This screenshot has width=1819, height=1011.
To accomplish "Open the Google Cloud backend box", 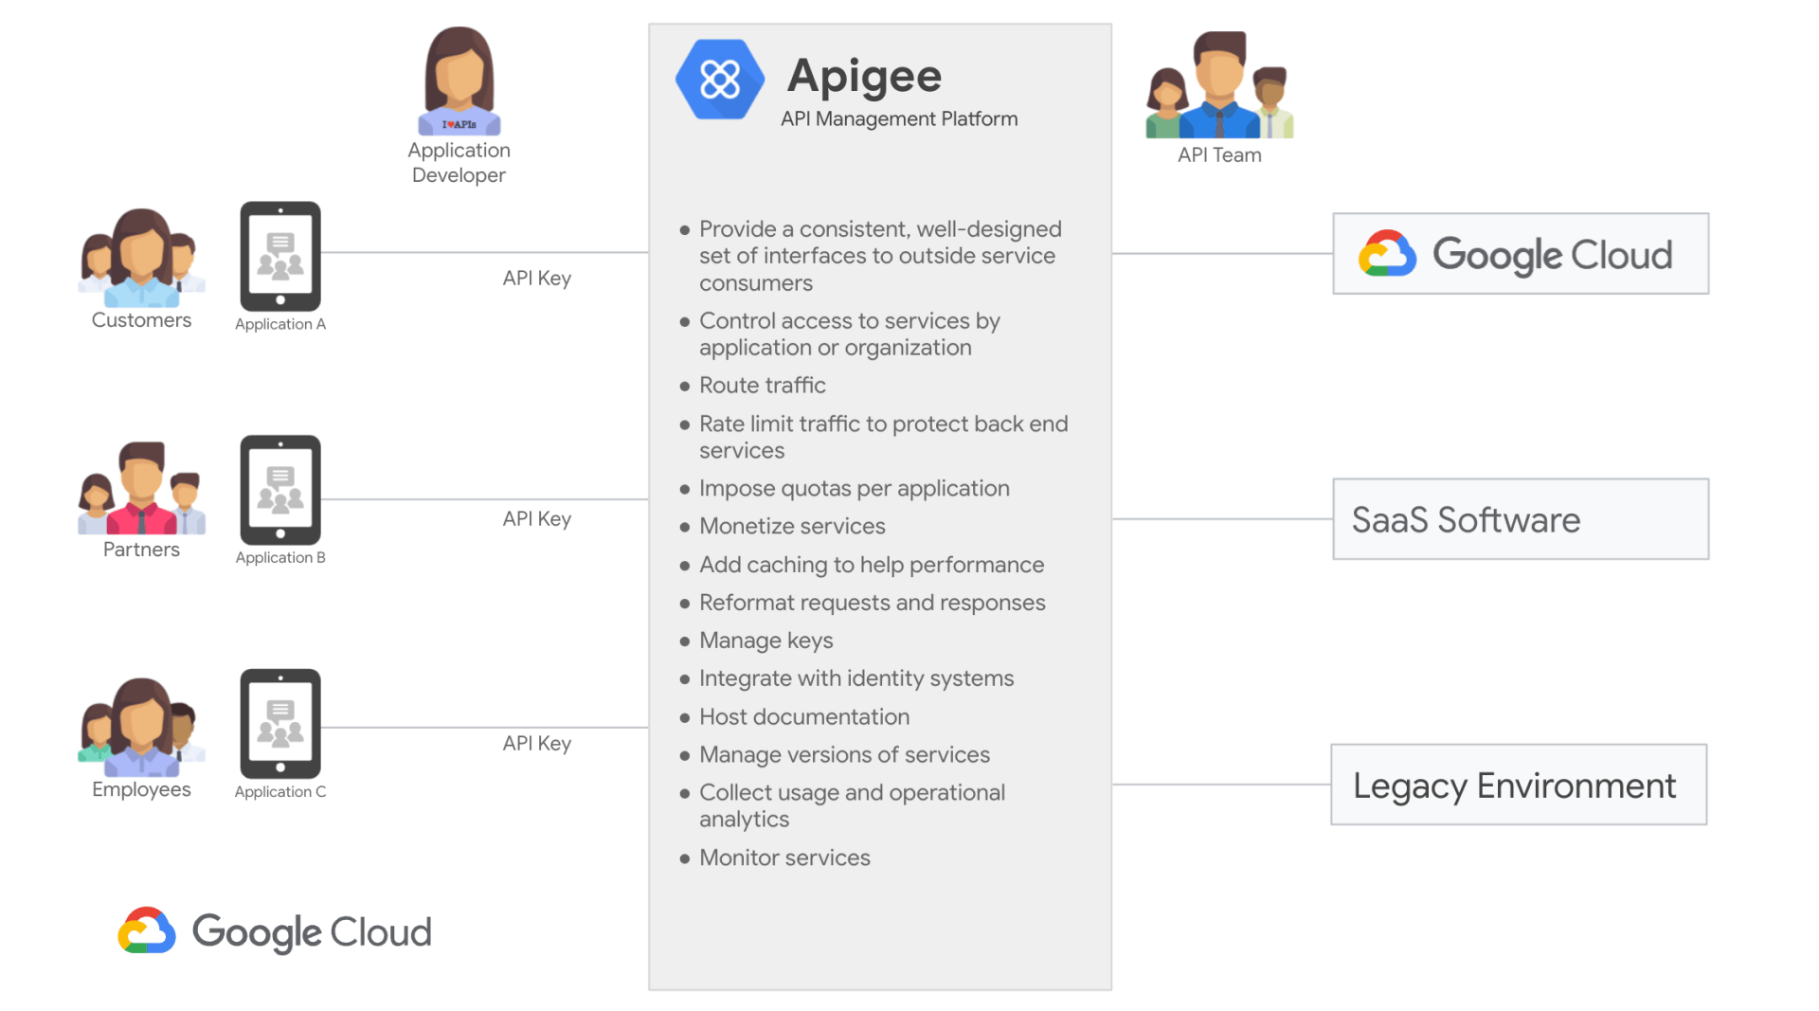I will 1521,254.
